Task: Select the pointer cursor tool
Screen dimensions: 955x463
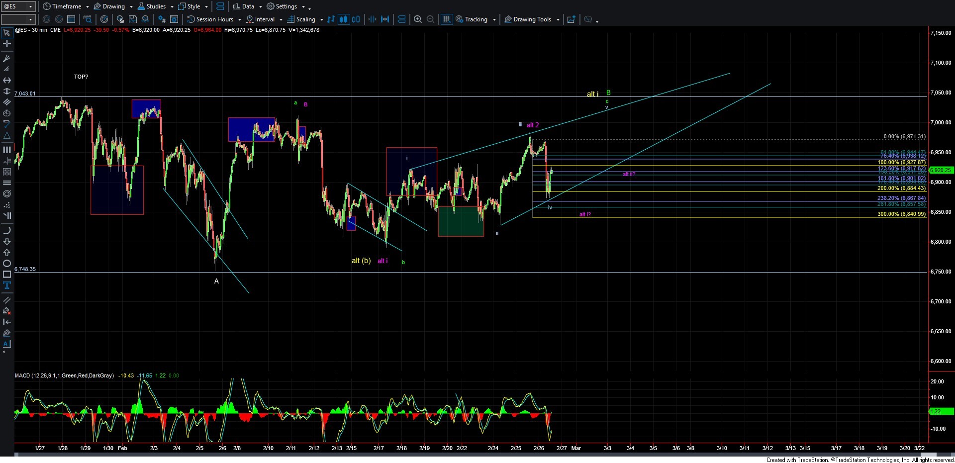Action: pos(7,33)
